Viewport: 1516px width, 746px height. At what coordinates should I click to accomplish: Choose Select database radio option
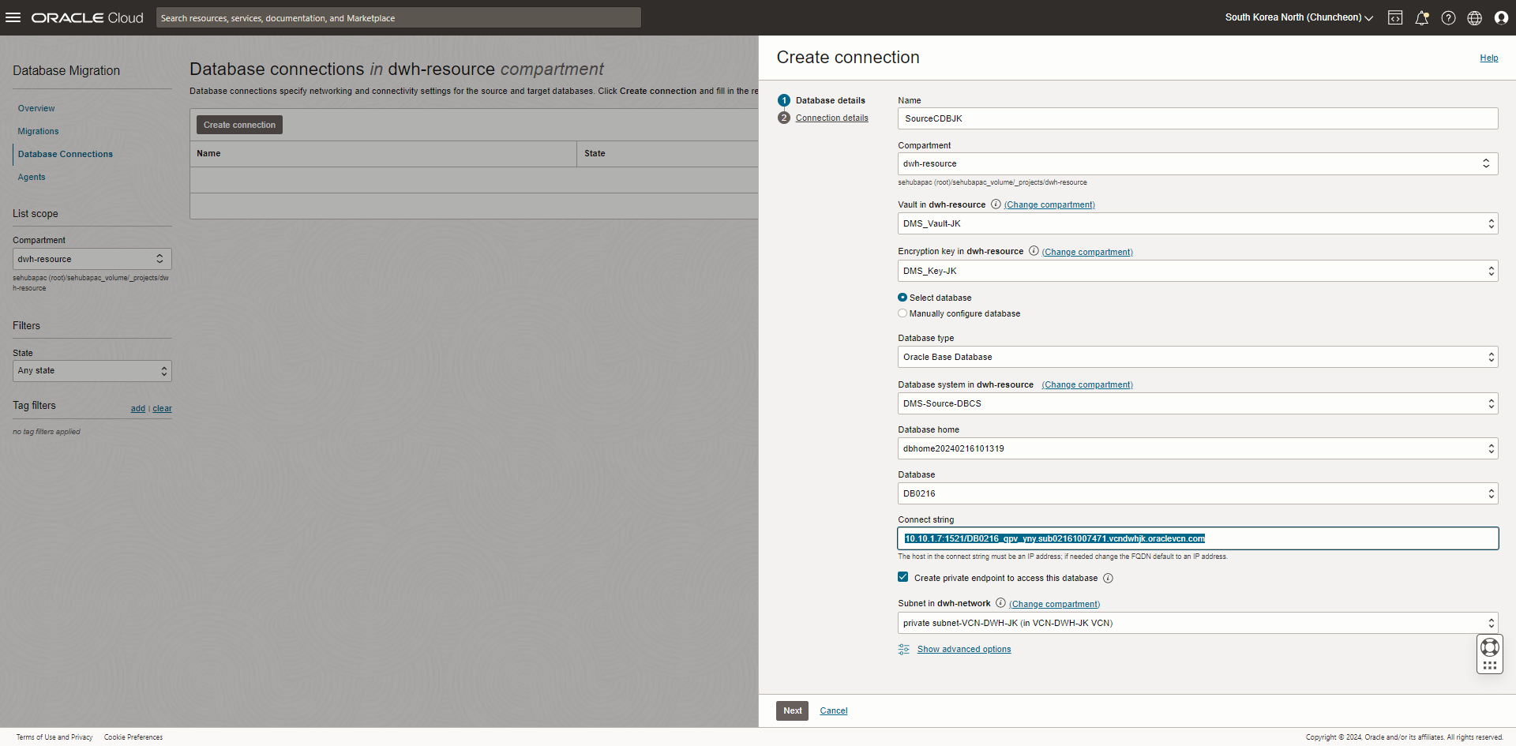tap(902, 298)
